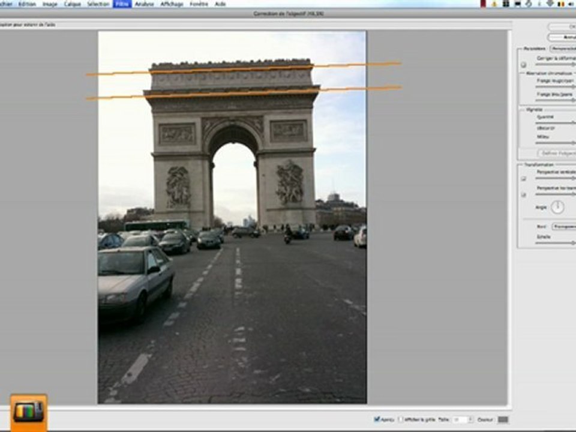This screenshot has height=432, width=576.
Task: Click the horizontal perspective icon
Action: (524, 194)
